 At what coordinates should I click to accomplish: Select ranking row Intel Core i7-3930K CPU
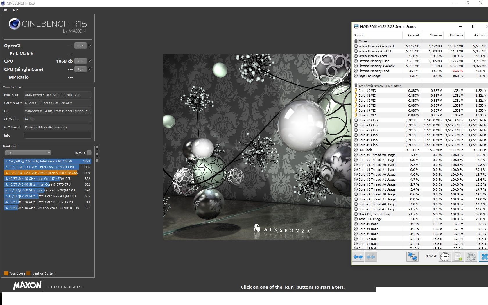click(48, 167)
